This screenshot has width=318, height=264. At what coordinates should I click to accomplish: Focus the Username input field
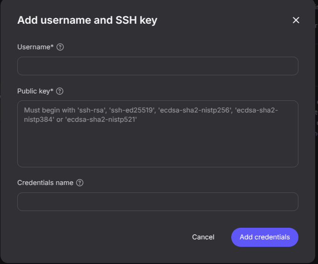coord(158,66)
